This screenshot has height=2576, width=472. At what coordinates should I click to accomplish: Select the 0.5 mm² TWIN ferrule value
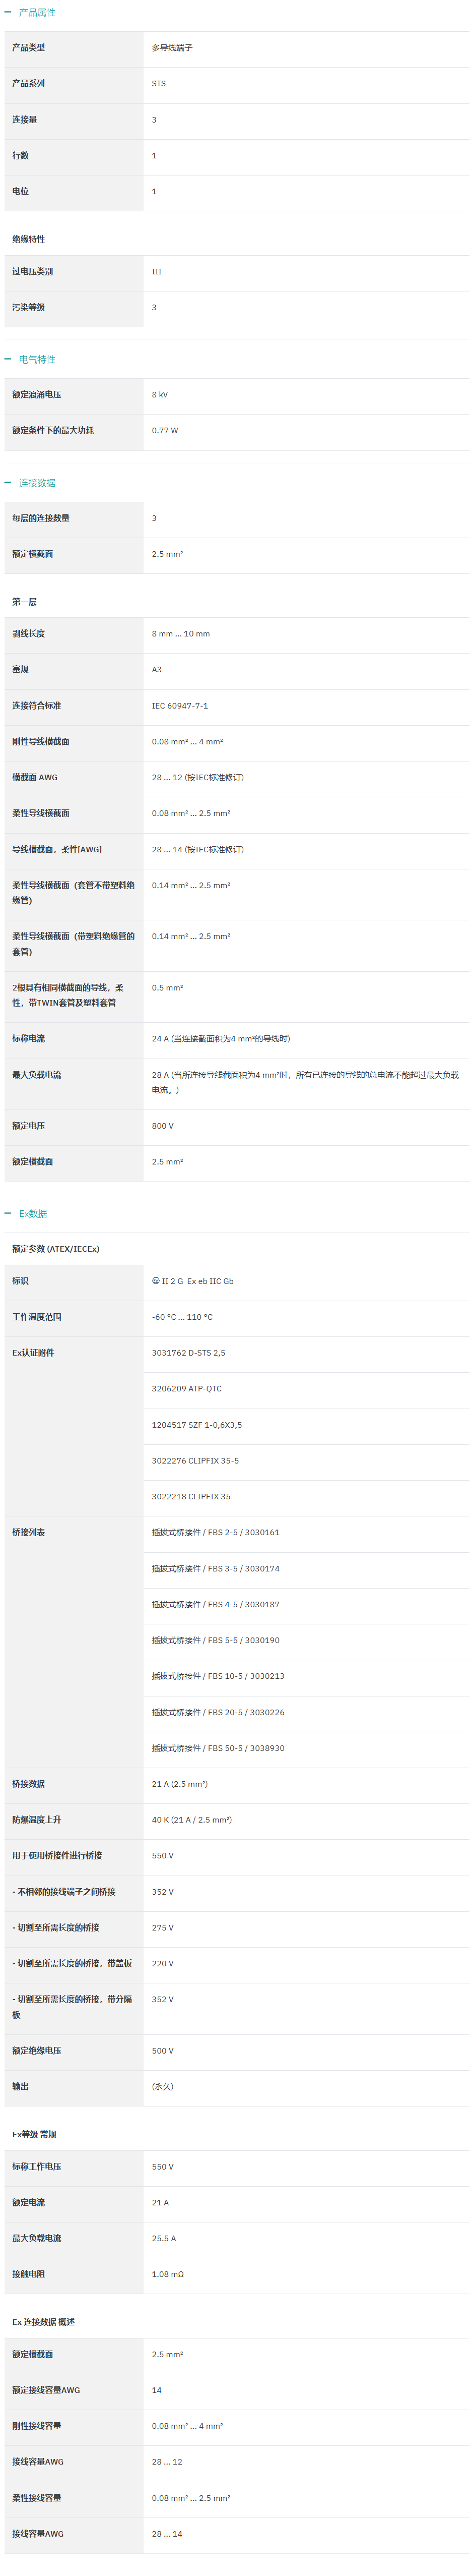click(x=168, y=988)
